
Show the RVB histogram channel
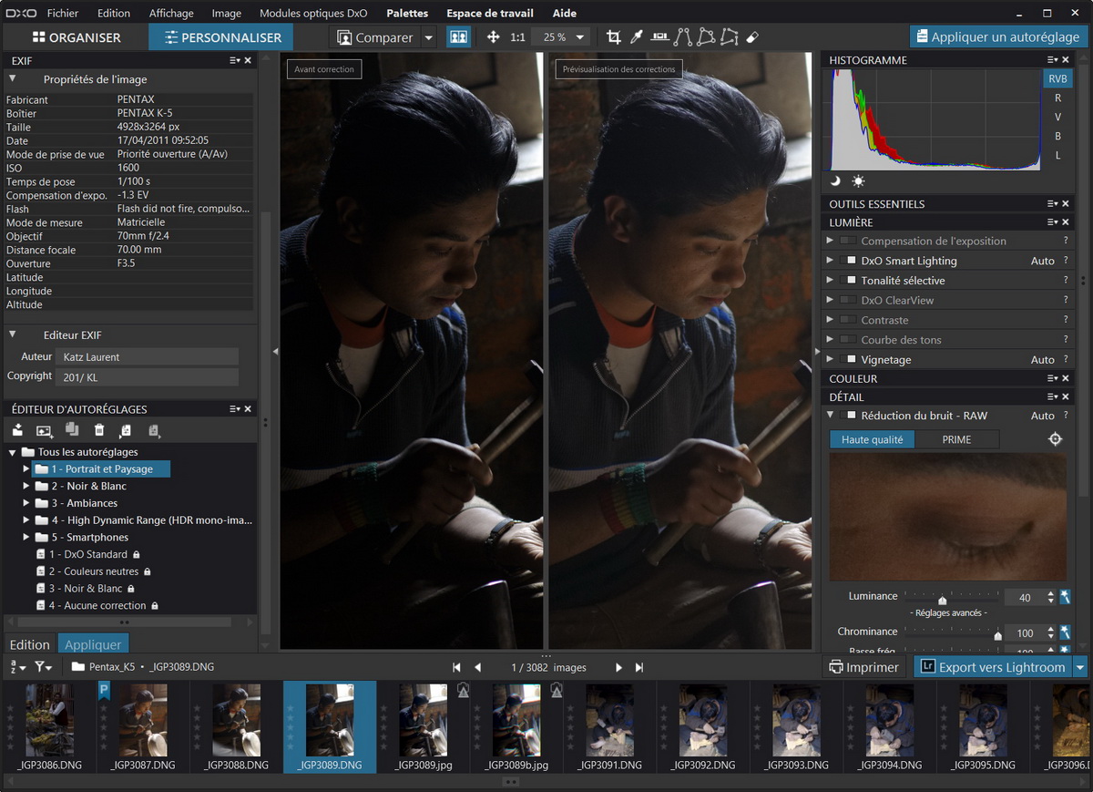click(1057, 79)
